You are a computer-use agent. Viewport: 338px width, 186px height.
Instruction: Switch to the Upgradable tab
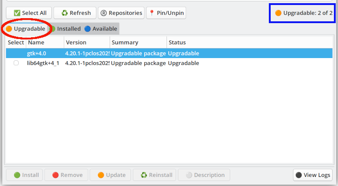(26, 29)
